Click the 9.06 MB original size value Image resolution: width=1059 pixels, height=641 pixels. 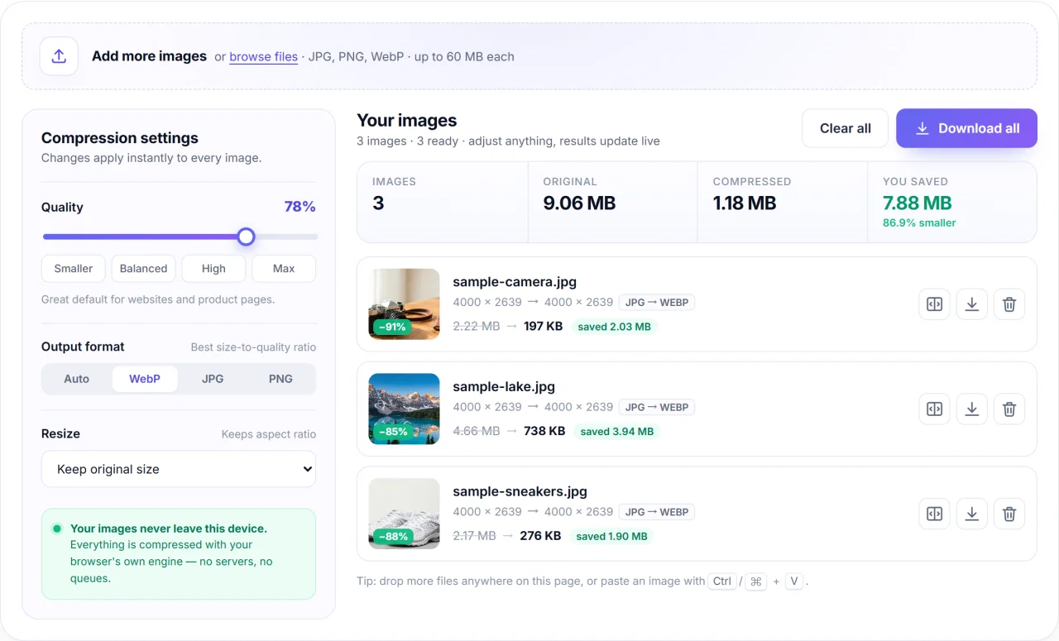pyautogui.click(x=579, y=203)
